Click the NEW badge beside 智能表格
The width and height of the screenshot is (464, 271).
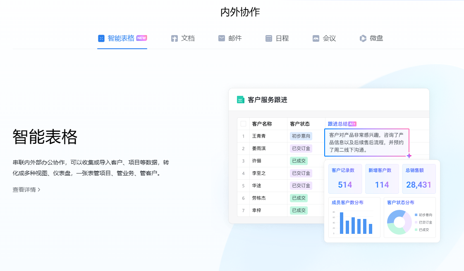click(x=141, y=38)
